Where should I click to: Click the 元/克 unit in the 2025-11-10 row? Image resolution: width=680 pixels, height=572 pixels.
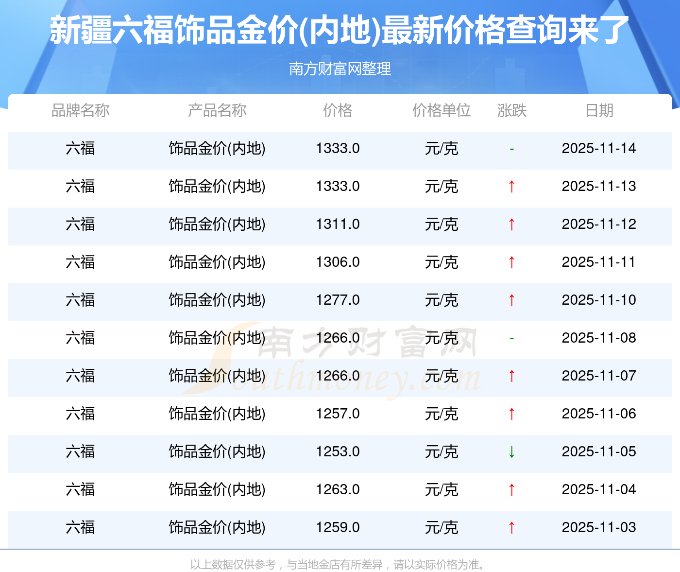(442, 300)
